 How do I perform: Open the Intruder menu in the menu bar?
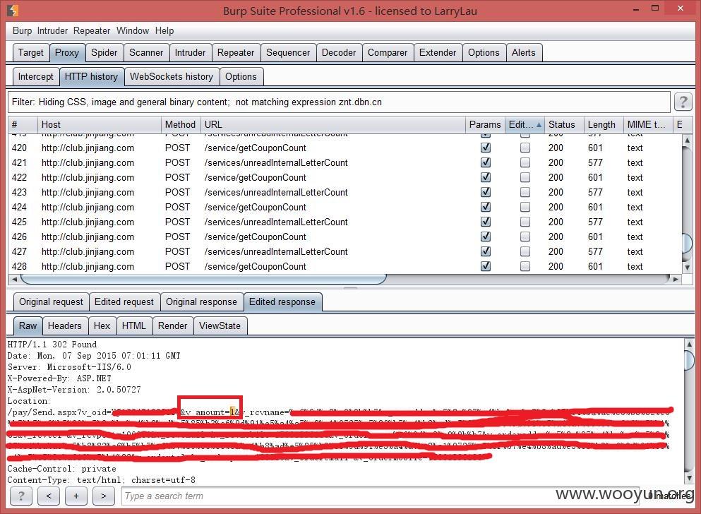52,31
